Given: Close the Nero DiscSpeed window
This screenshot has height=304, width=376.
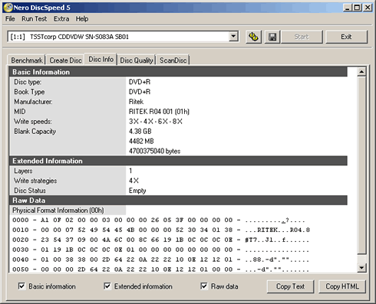Looking at the screenshot, I should (x=368, y=8).
